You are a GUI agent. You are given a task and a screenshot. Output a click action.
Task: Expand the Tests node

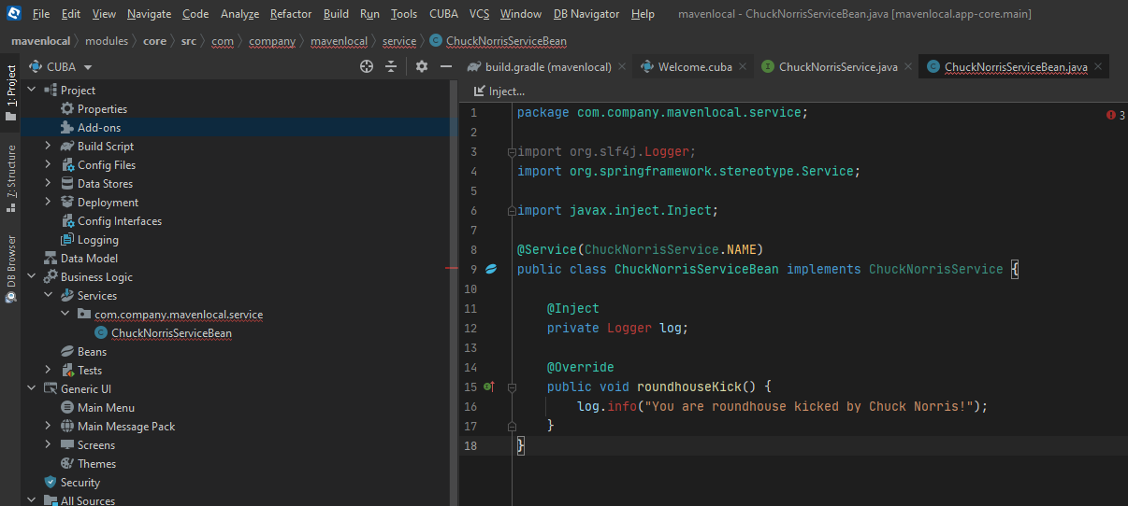pyautogui.click(x=49, y=371)
